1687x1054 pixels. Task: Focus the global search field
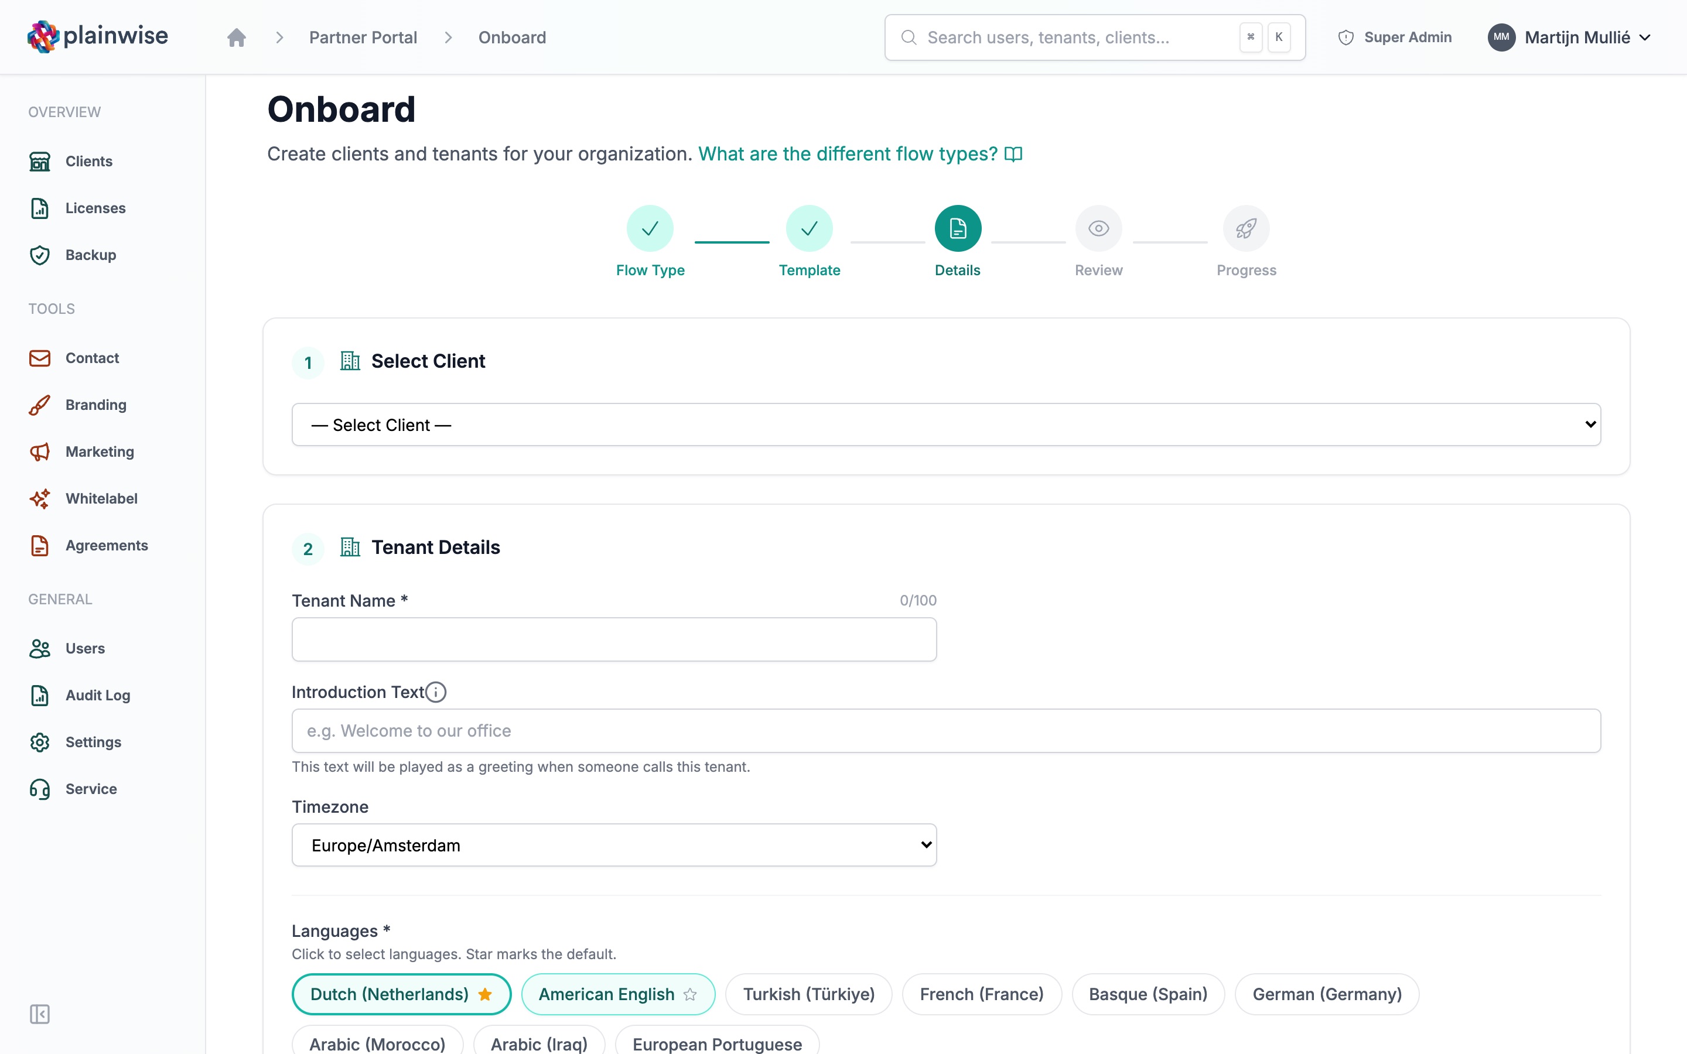pyautogui.click(x=1094, y=37)
